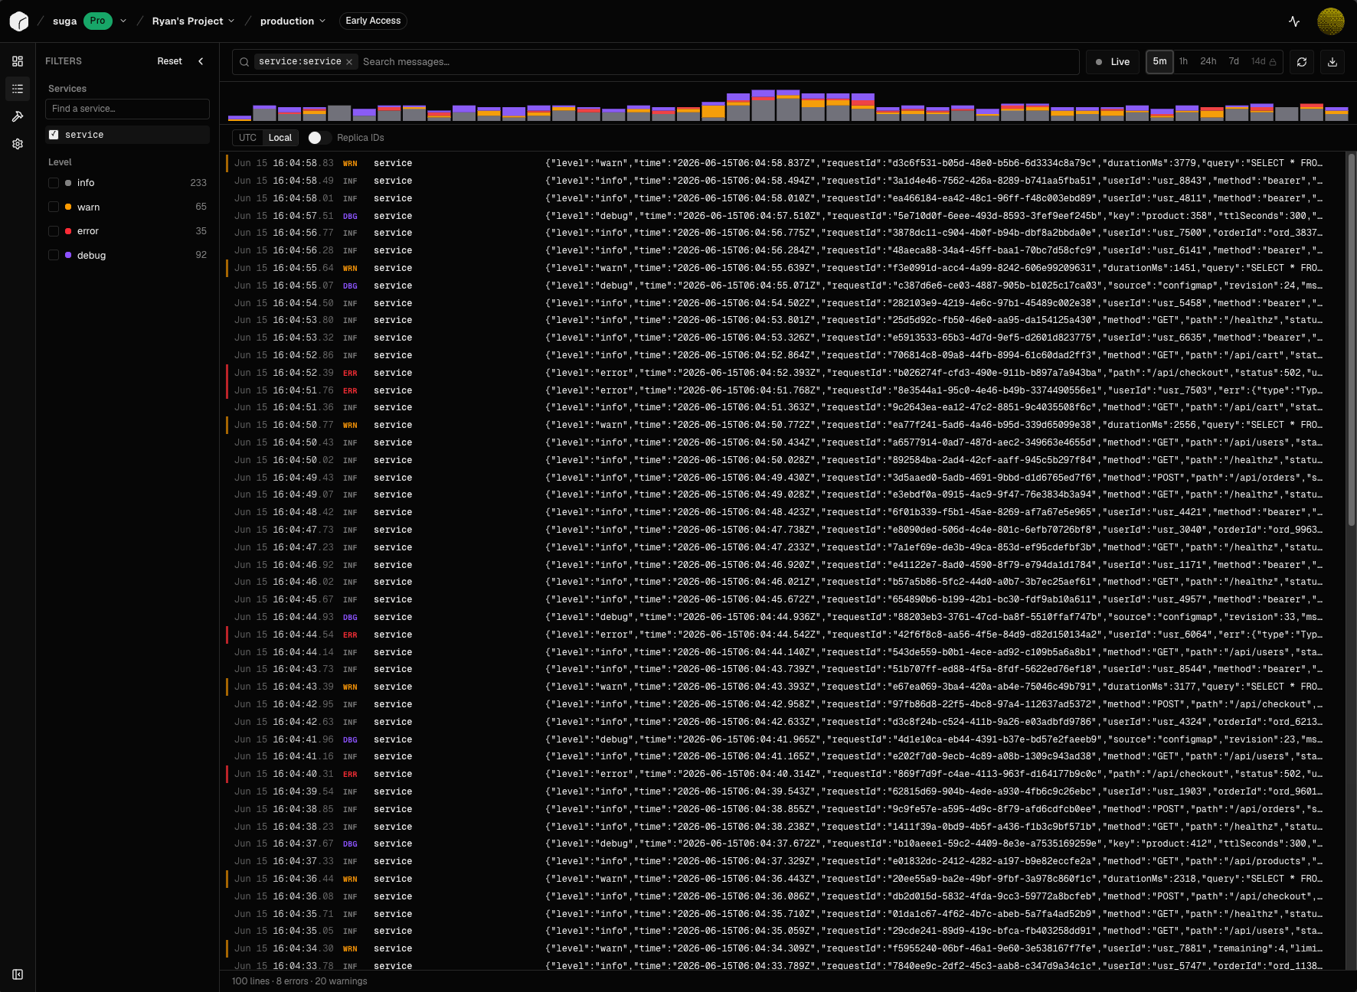Select the 1h time range
Image resolution: width=1357 pixels, height=992 pixels.
click(1183, 62)
